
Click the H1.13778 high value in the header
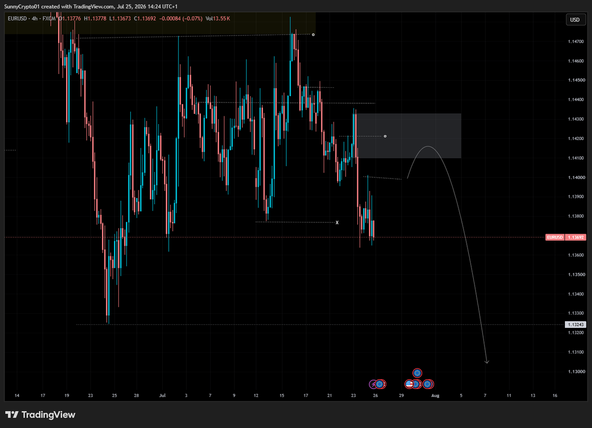pos(95,19)
